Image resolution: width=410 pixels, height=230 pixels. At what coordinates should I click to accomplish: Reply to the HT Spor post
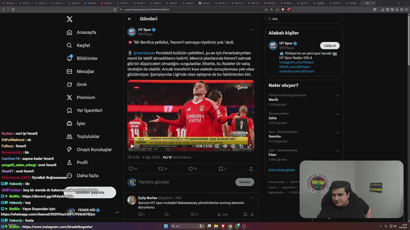click(x=133, y=169)
